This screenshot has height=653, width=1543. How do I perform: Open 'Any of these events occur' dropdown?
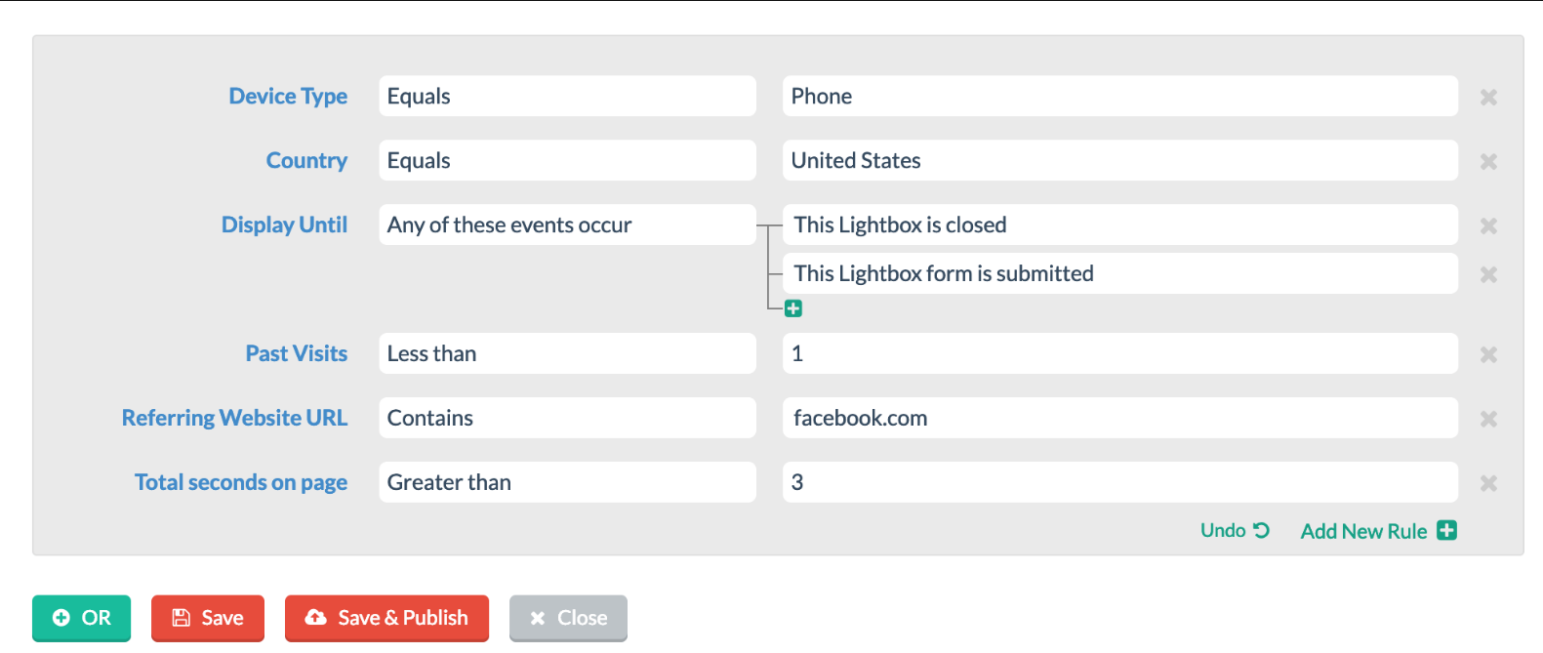click(x=567, y=224)
